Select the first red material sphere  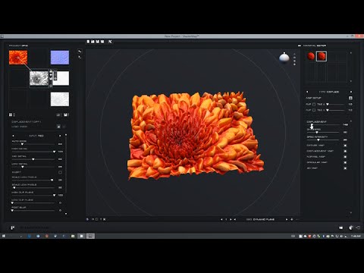pos(311,56)
